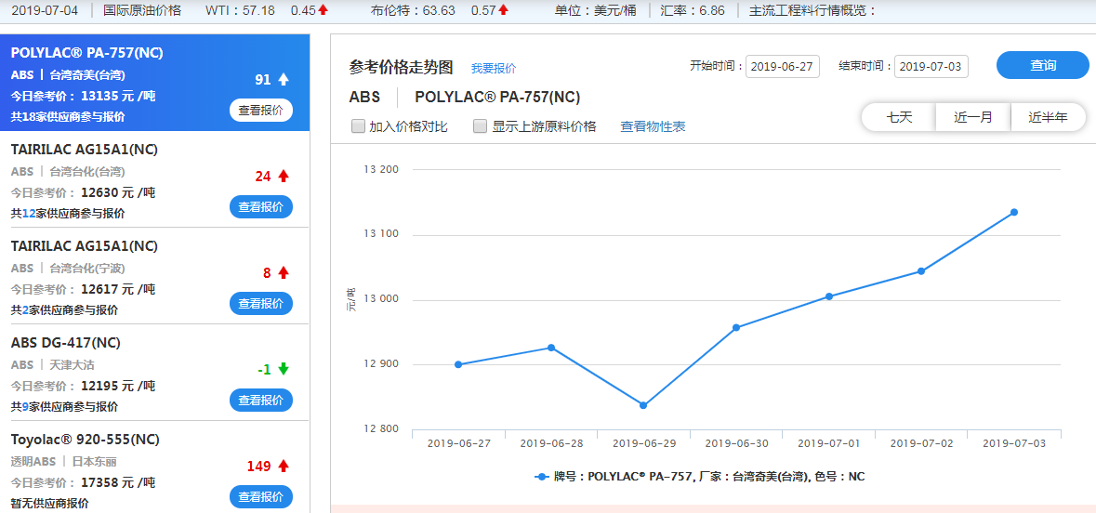The height and width of the screenshot is (513, 1096).
Task: Click 查看报价 for ABS DG-417(NC)
Action: pos(261,401)
